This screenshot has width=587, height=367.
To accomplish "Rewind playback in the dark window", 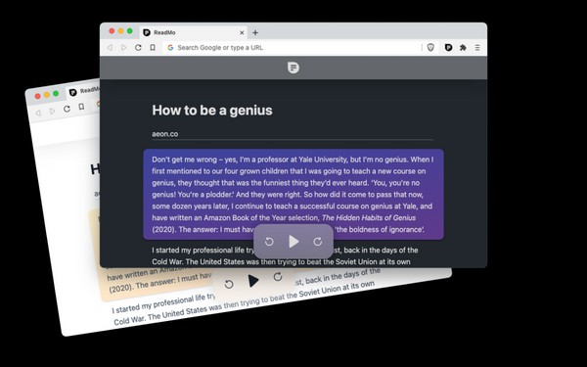I will pyautogui.click(x=269, y=242).
